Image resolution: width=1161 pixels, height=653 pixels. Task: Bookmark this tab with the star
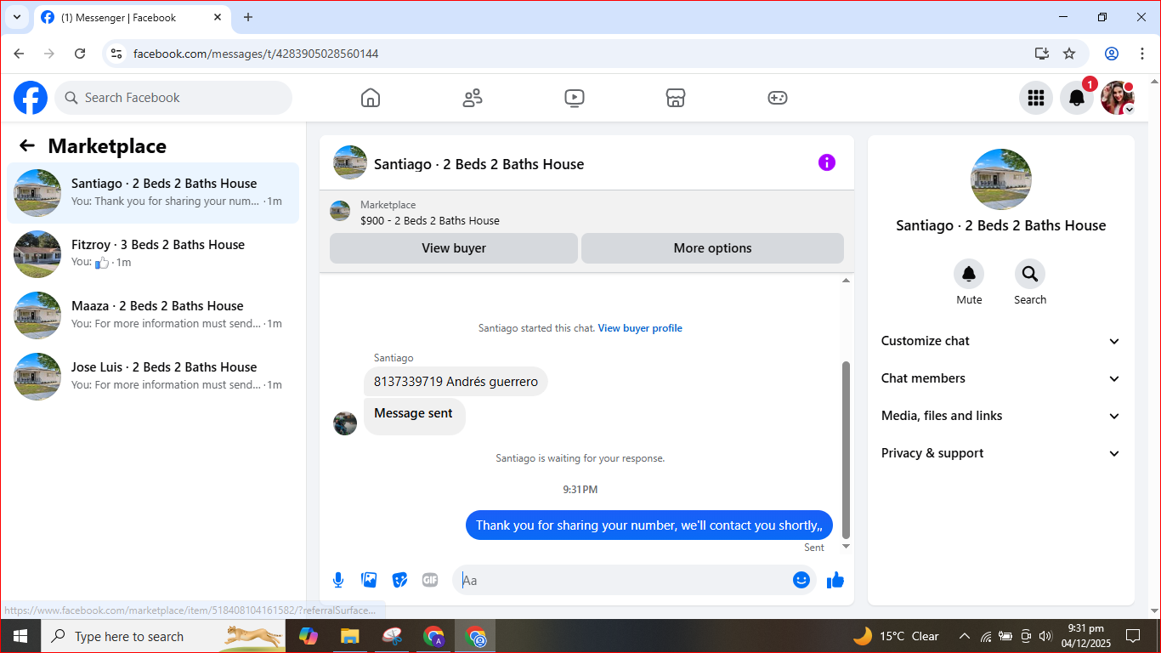click(x=1069, y=54)
